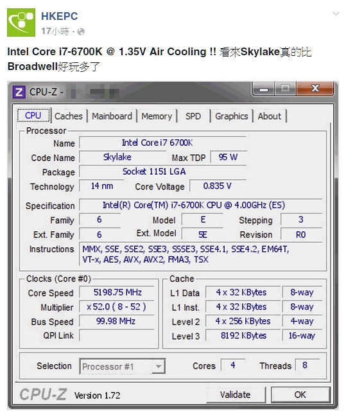
Task: Click the Multiplier value x 52.0
Action: click(x=117, y=307)
